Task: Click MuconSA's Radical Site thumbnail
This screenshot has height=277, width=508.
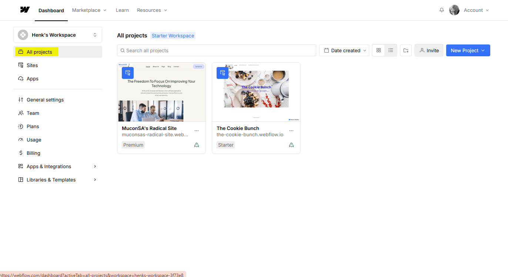Action: coord(161,92)
